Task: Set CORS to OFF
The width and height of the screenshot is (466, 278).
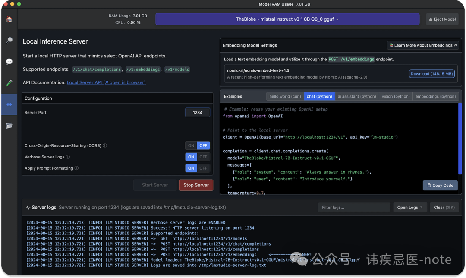Action: (x=203, y=145)
